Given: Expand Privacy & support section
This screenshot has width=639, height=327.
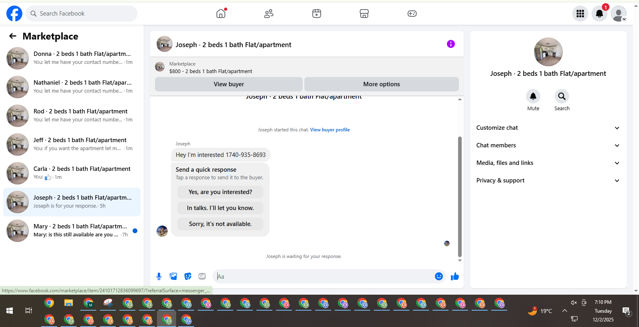Looking at the screenshot, I should tap(548, 180).
